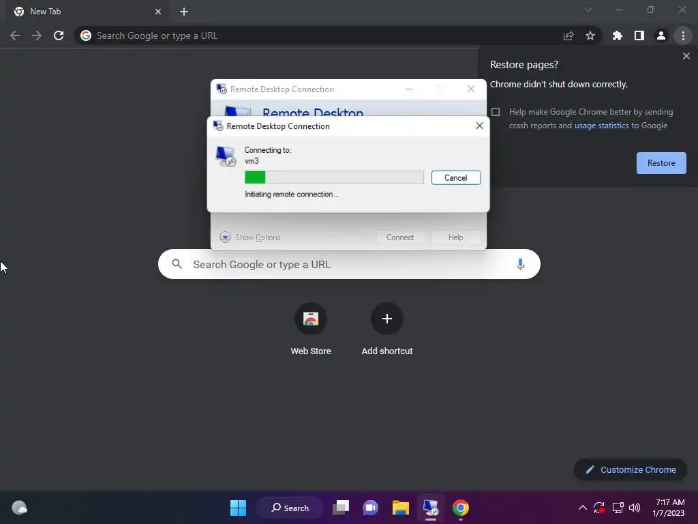Close the New Tab tab
Image resolution: width=698 pixels, height=524 pixels.
pyautogui.click(x=158, y=12)
